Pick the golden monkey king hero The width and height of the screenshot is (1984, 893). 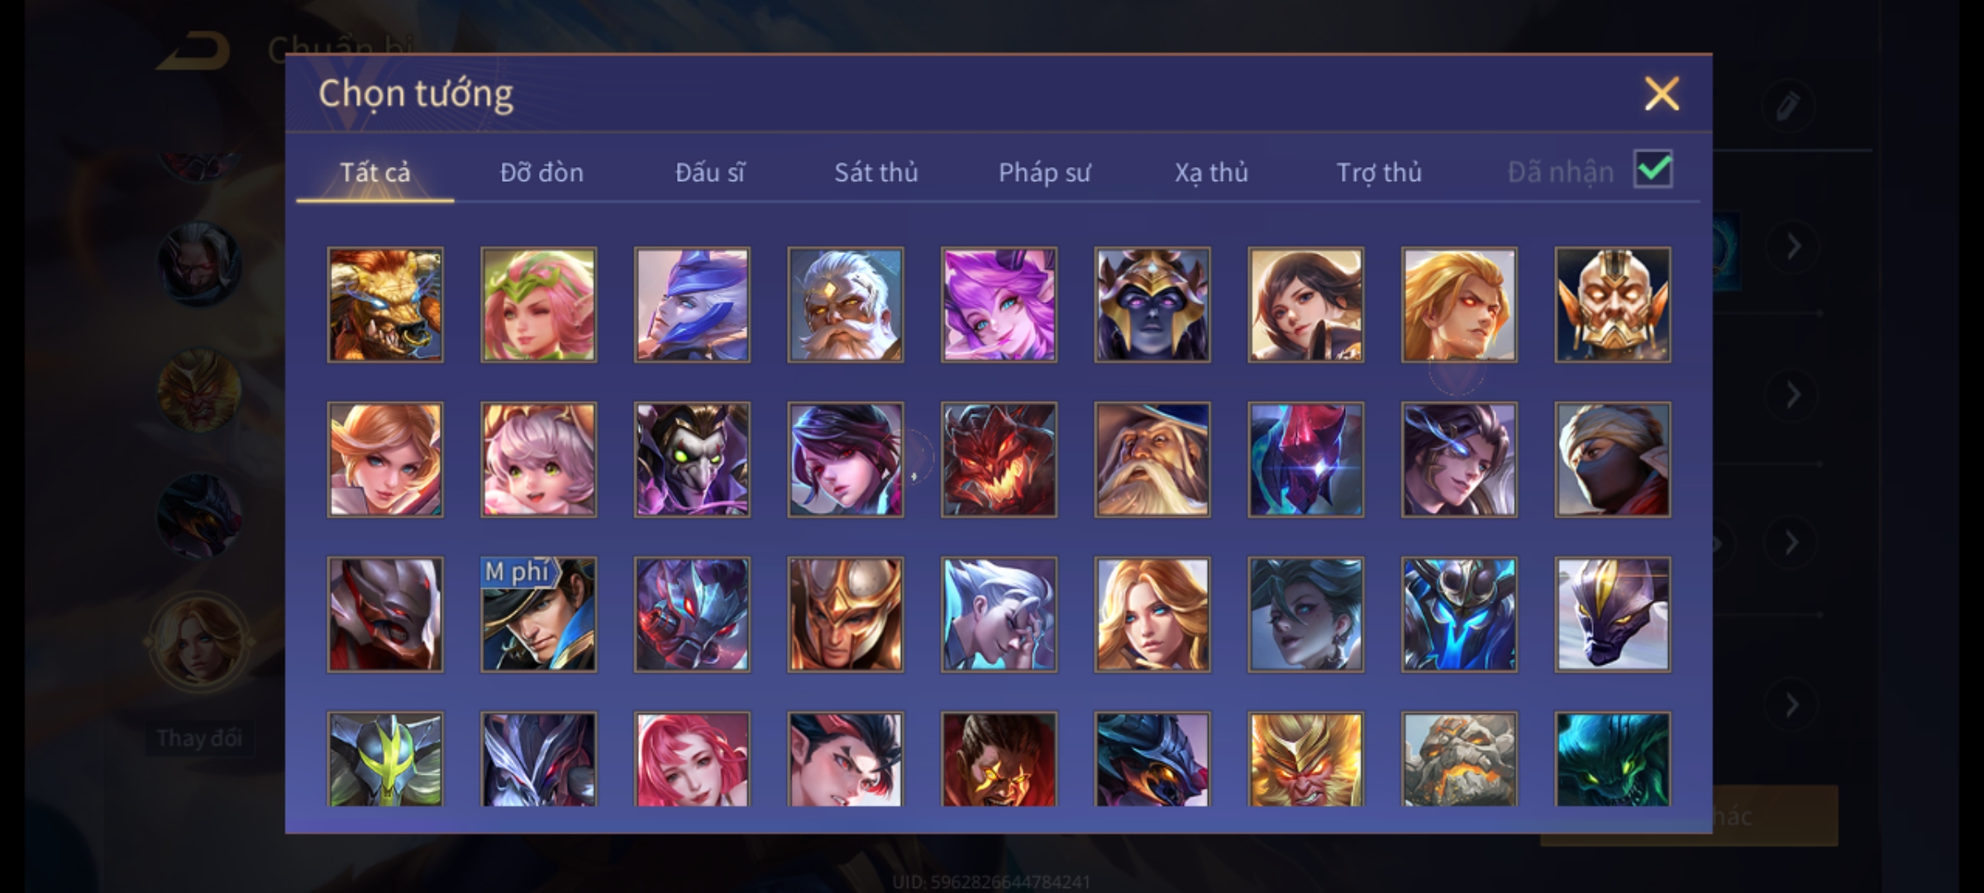pyautogui.click(x=1305, y=759)
